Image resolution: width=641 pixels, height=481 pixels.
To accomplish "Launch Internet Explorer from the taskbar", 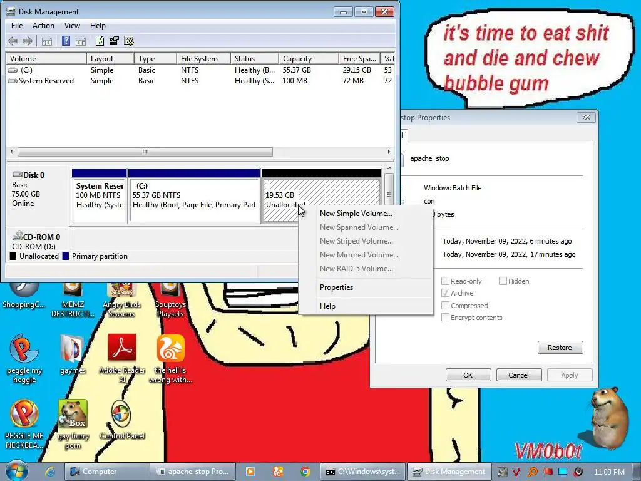I will pyautogui.click(x=50, y=472).
